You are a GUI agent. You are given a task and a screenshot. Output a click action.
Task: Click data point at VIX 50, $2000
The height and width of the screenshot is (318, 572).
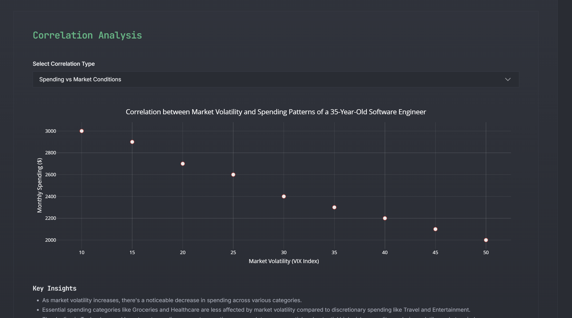(486, 240)
